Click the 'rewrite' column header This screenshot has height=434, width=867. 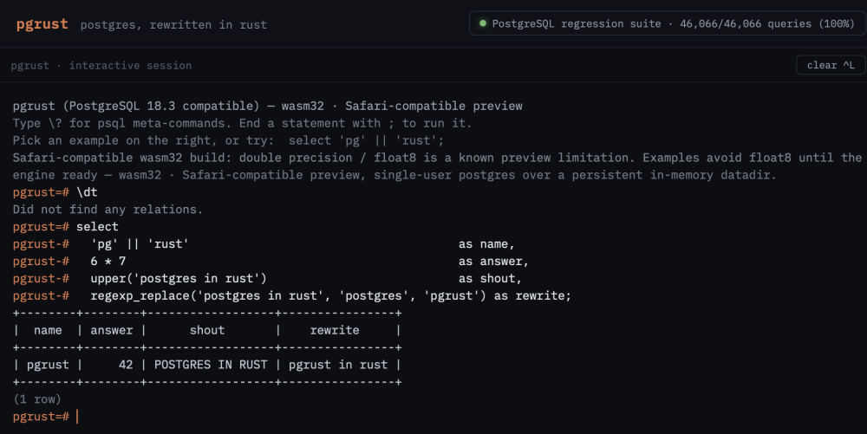pyautogui.click(x=335, y=330)
